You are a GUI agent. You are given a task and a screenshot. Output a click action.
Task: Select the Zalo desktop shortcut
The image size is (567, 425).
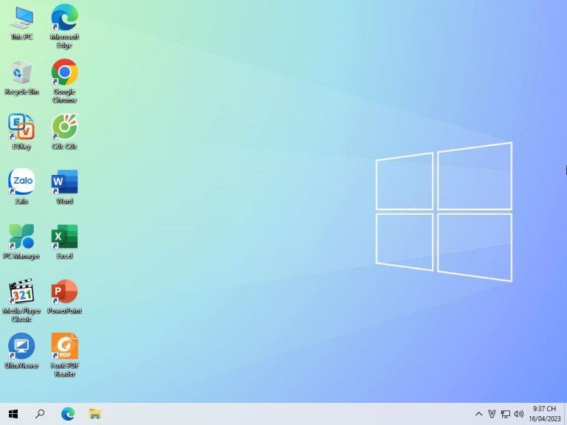click(21, 187)
